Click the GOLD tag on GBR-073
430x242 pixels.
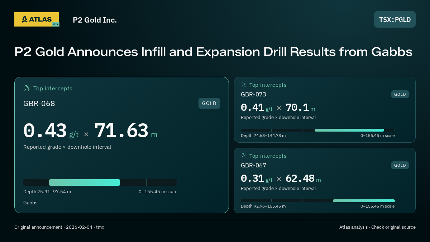(400, 94)
